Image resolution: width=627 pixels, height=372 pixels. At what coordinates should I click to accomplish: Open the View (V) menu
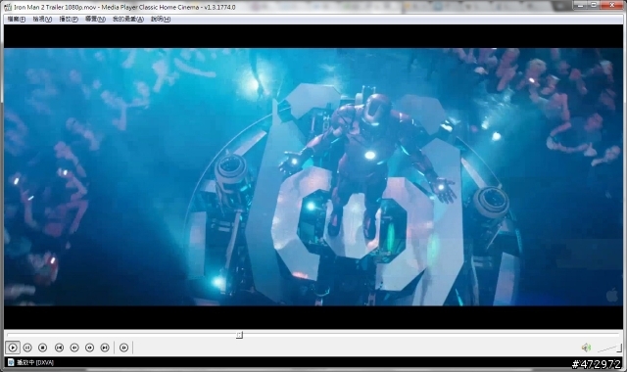pyautogui.click(x=42, y=20)
